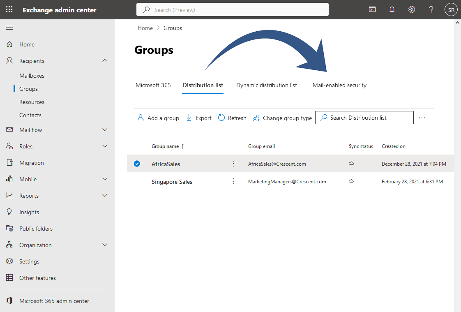Select the Singapore Sales row checkbox
461x312 pixels.
tap(137, 181)
